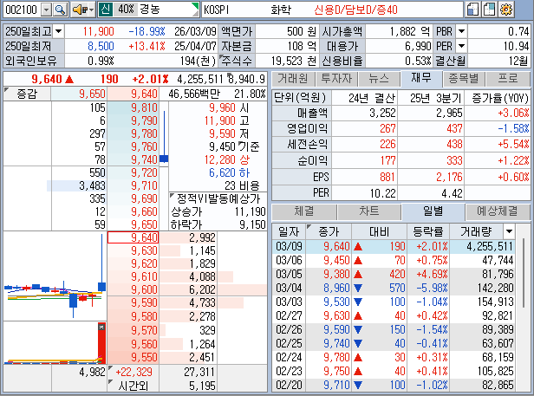
Task: Click the 기준 price label
Action: tap(249, 146)
